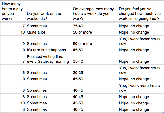Select the 'Do you work on the weekends?' header
This screenshot has height=113, width=164.
[x=49, y=11]
